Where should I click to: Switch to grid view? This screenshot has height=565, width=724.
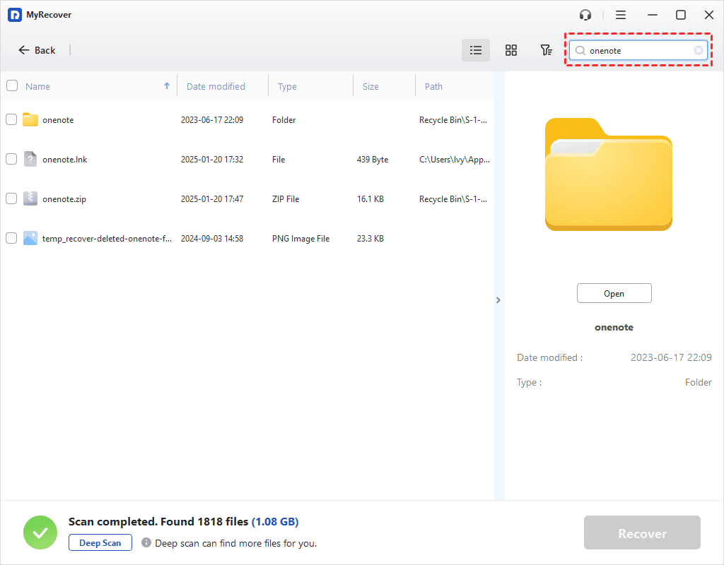(x=510, y=50)
